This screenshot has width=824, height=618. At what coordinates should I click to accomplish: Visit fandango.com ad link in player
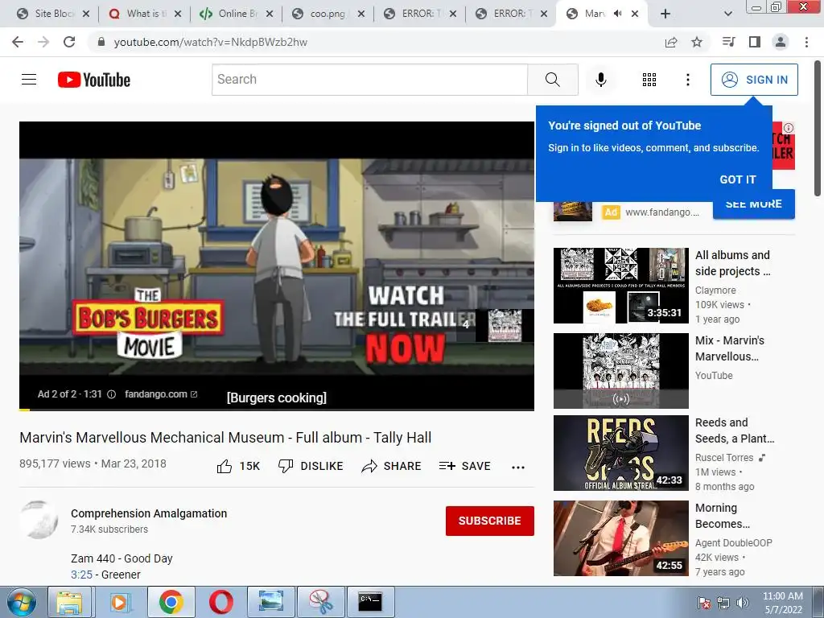[x=161, y=394]
